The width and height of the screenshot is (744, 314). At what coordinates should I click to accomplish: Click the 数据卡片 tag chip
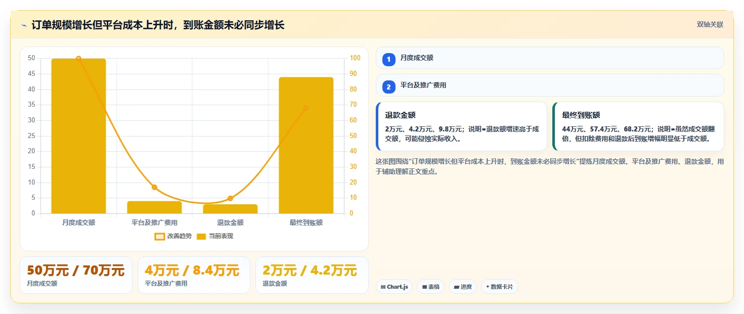[499, 287]
